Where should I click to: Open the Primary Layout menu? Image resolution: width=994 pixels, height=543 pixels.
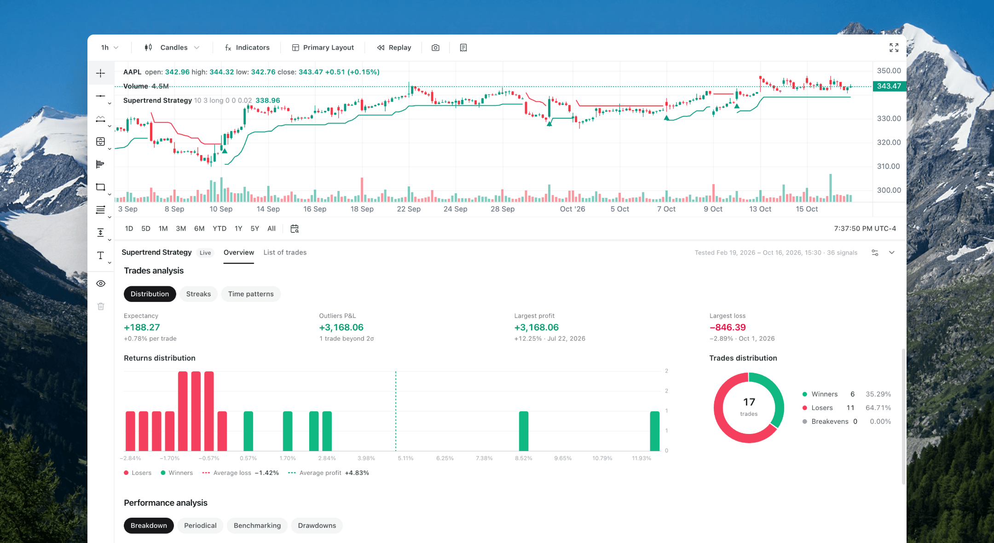pyautogui.click(x=323, y=47)
